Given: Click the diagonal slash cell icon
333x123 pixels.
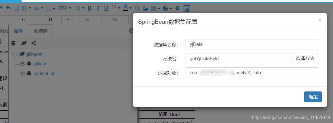Looking at the screenshot, I should [x=137, y=8].
